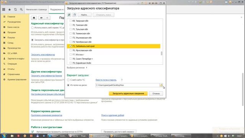Open Администрирование section in sidebar
Image resolution: width=245 pixels, height=138 pixels.
pyautogui.click(x=17, y=79)
